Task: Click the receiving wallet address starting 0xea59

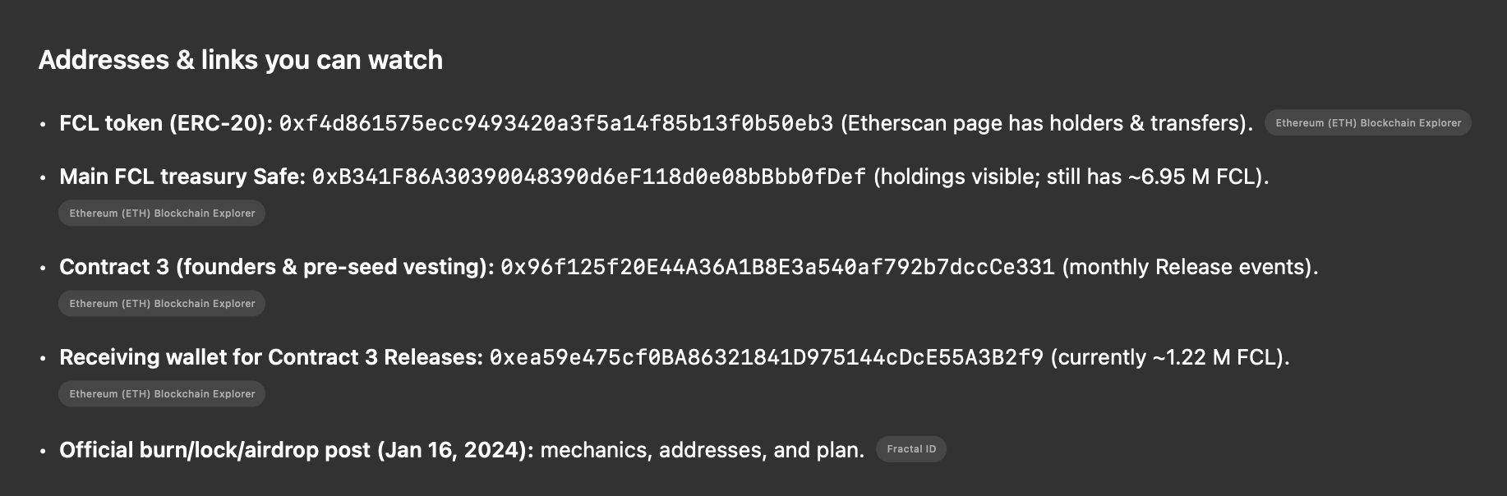Action: point(766,358)
